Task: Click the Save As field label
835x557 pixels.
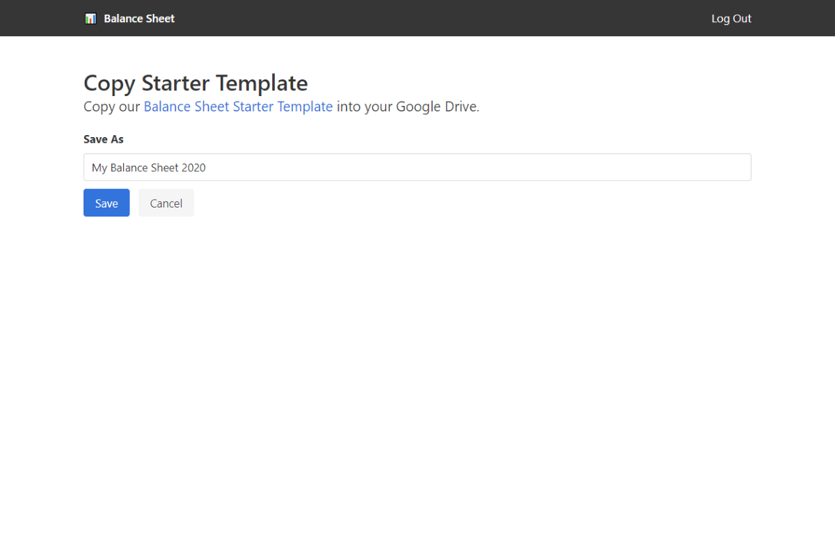Action: pyautogui.click(x=104, y=139)
